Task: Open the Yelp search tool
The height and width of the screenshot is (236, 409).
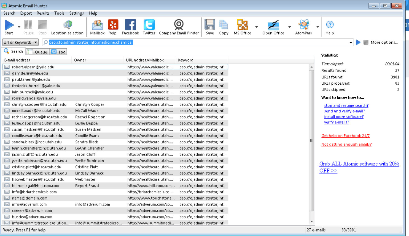Action: pos(113,27)
